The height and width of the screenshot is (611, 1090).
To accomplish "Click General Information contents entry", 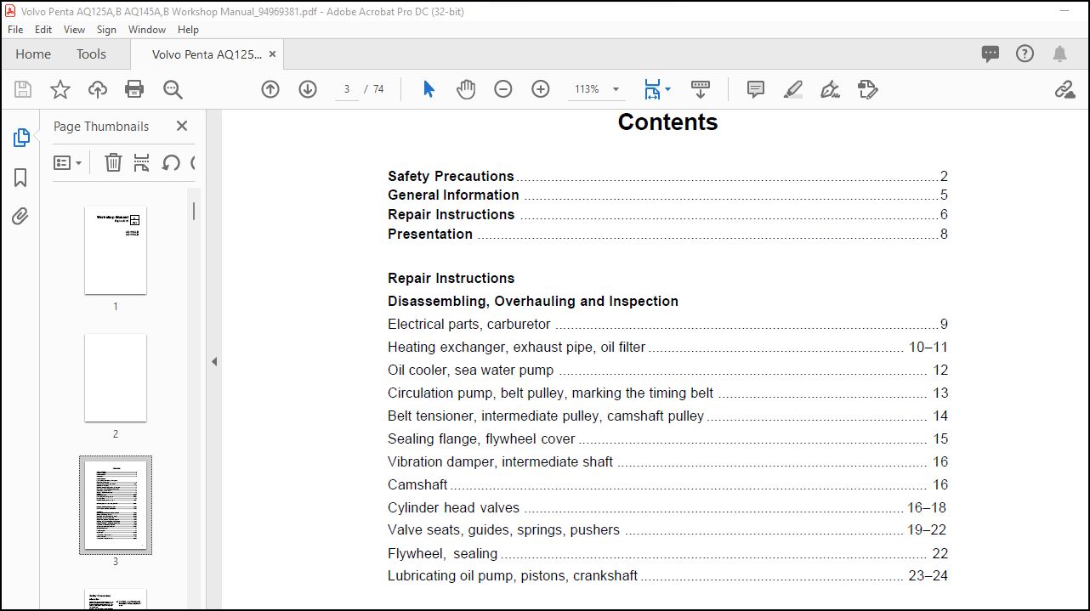I will coord(667,195).
